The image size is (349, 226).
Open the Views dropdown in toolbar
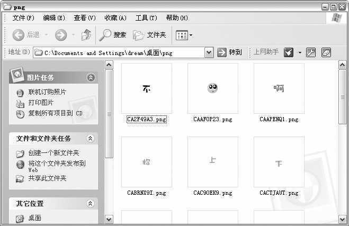click(184, 35)
